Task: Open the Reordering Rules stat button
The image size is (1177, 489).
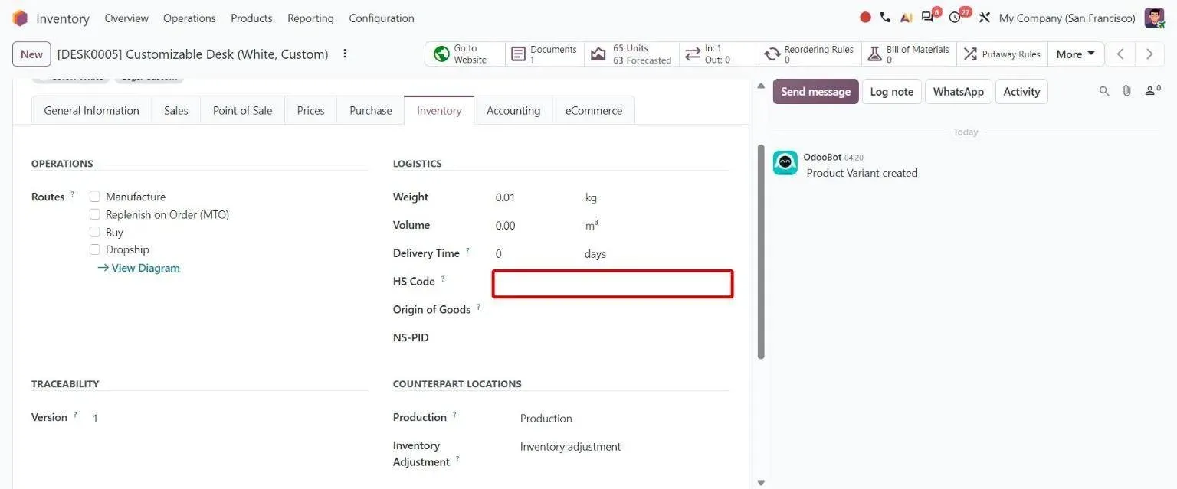Action: [x=810, y=54]
